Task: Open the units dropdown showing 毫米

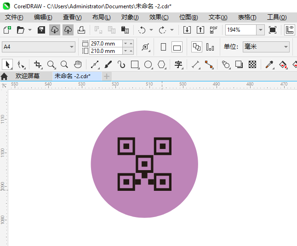Action: click(x=266, y=47)
